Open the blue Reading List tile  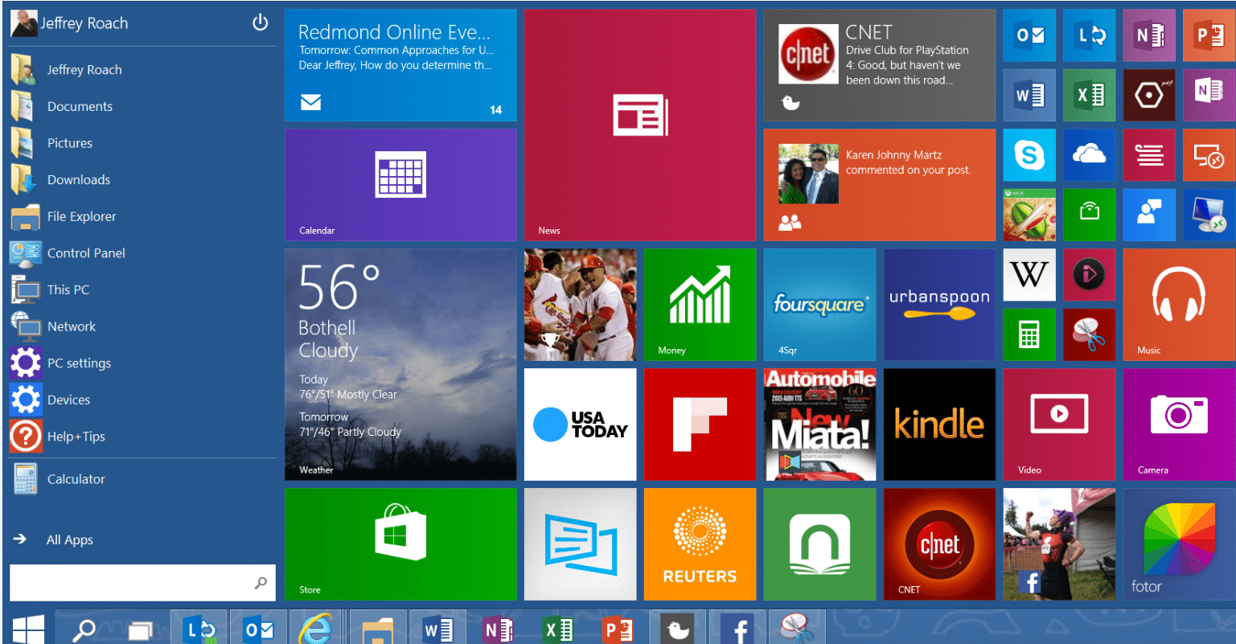[x=580, y=544]
